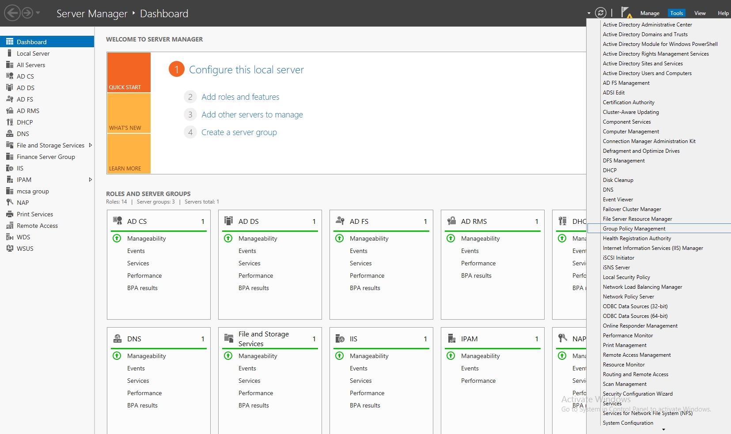Click the AD RMS sidebar icon
731x434 pixels.
point(10,110)
